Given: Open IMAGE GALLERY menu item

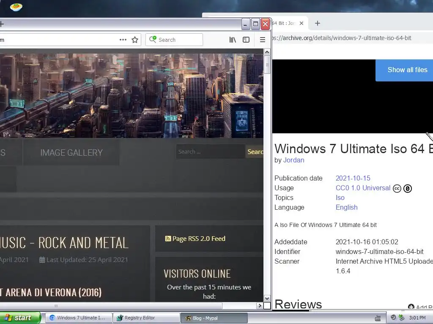Looking at the screenshot, I should (x=71, y=152).
